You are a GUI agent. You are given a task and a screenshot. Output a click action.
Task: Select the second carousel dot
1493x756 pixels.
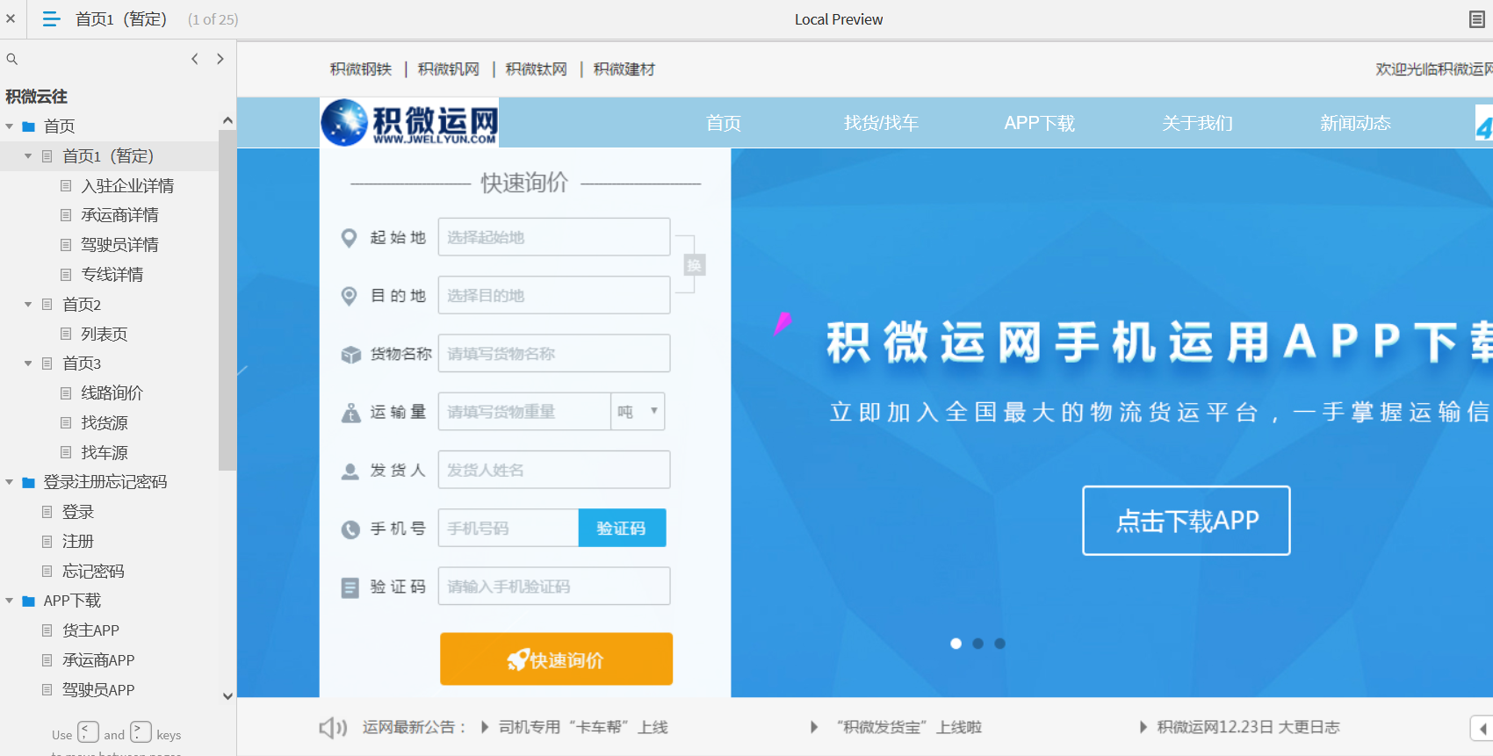click(x=977, y=644)
